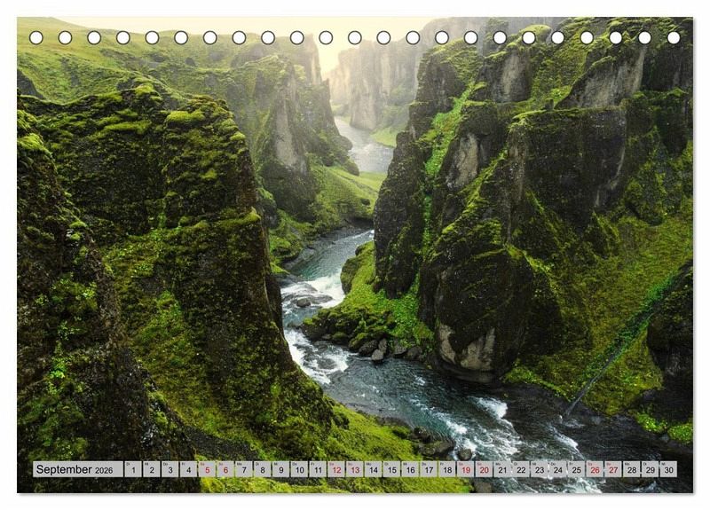Viewport: 710px width, 510px height.
Task: Pick day 6 in the date row
Action: pos(225,469)
